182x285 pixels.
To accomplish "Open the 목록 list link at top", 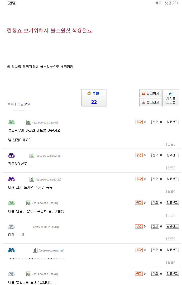I will [158, 3].
